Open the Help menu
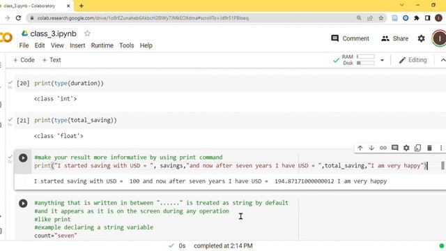 click(x=146, y=45)
